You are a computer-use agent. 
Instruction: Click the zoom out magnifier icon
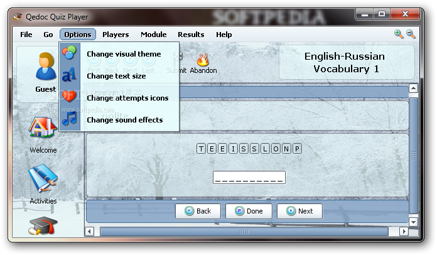[411, 35]
